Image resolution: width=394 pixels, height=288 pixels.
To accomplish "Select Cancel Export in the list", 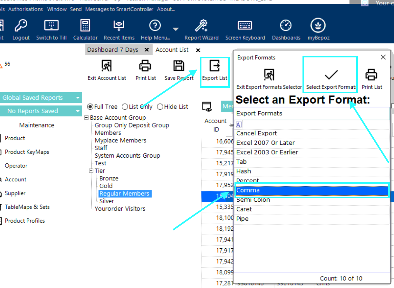I will pos(256,133).
